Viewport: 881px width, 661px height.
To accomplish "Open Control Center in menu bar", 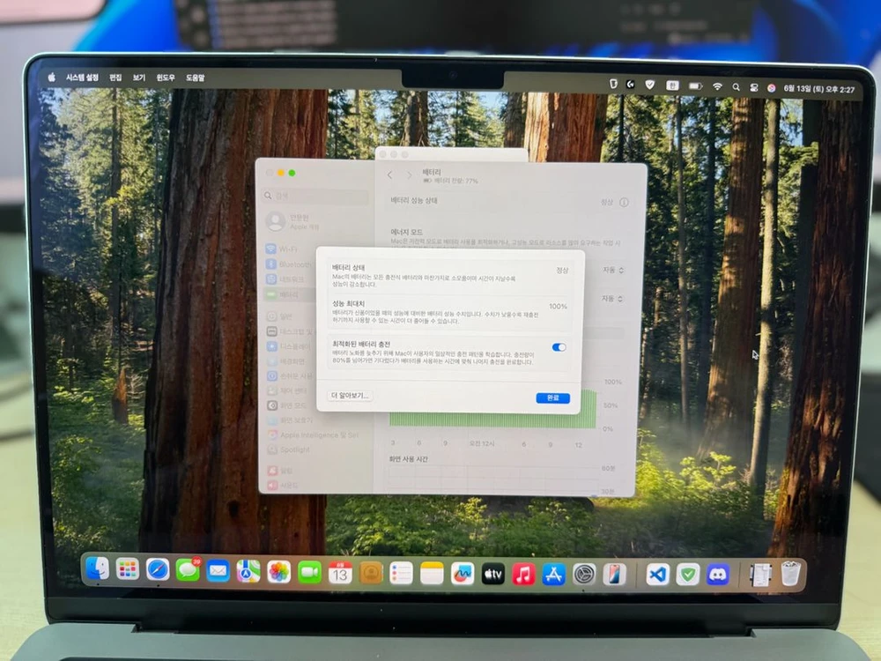I will (753, 87).
